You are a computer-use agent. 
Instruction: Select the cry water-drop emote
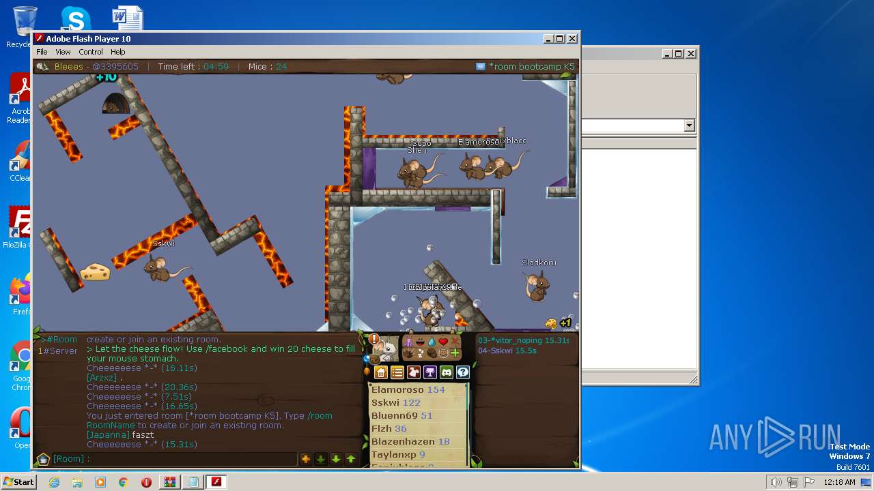432,342
